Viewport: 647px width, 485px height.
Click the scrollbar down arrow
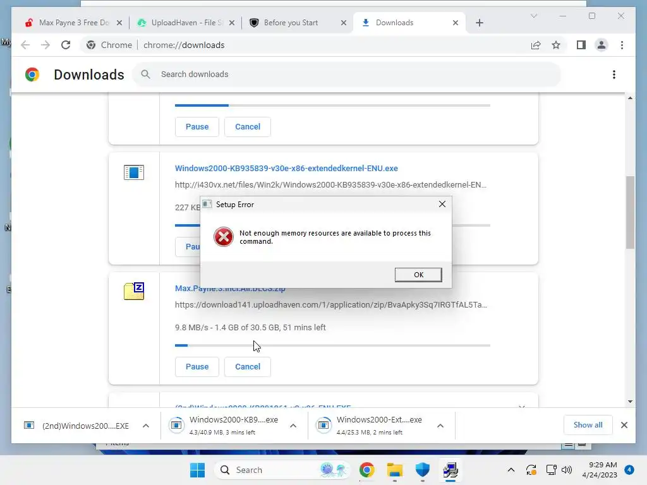tap(630, 401)
